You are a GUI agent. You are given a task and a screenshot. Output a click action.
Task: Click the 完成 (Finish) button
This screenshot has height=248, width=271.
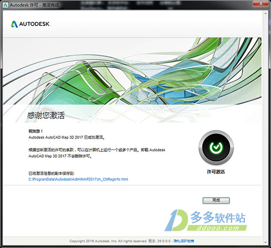pos(216,201)
